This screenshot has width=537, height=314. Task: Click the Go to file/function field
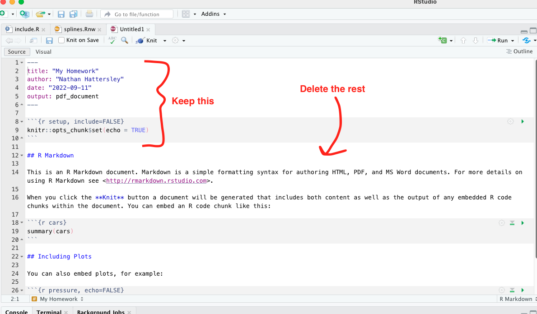(x=137, y=14)
